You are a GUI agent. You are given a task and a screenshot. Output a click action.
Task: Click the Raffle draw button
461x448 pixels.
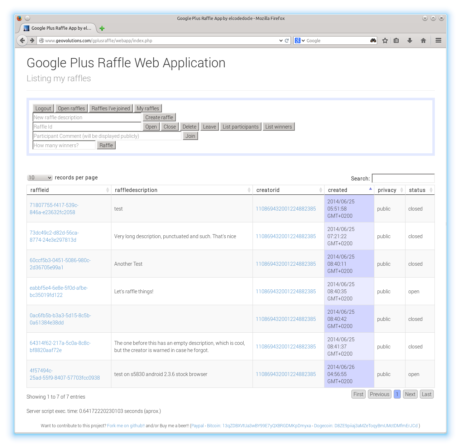tap(106, 145)
